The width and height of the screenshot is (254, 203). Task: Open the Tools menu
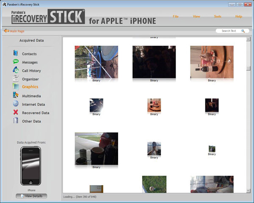pyautogui.click(x=217, y=17)
